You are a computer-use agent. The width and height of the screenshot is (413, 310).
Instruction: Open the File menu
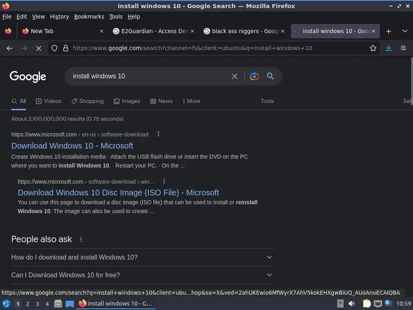pos(7,17)
